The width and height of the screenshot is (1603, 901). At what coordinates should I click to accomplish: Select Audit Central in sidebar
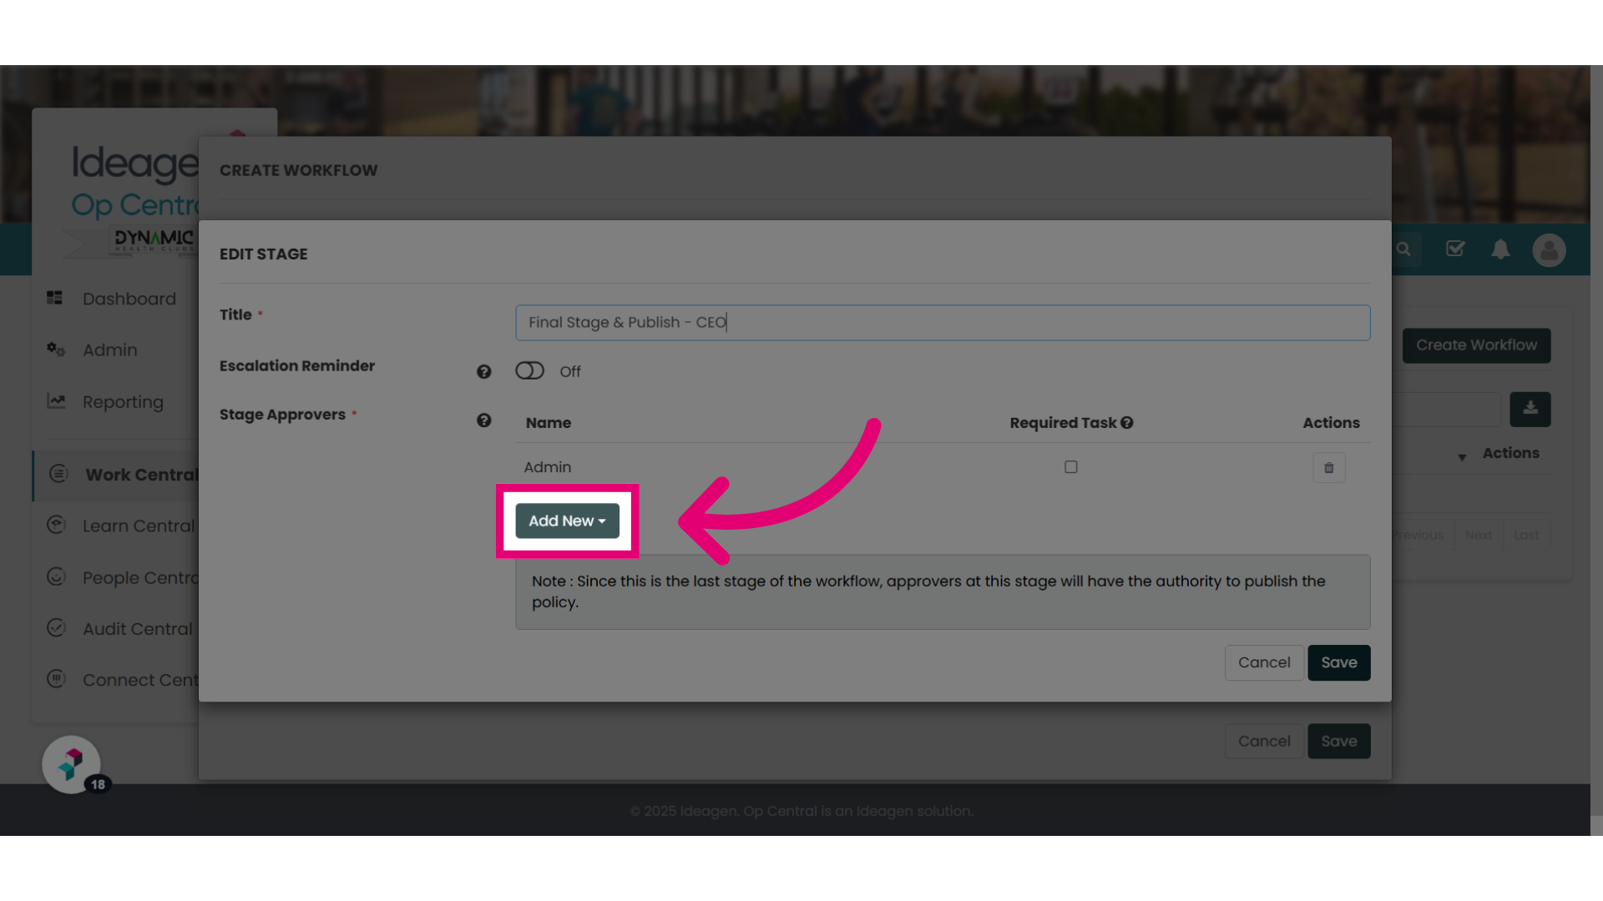(x=138, y=629)
